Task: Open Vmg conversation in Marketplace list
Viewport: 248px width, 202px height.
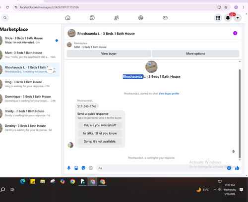Action: point(30,84)
